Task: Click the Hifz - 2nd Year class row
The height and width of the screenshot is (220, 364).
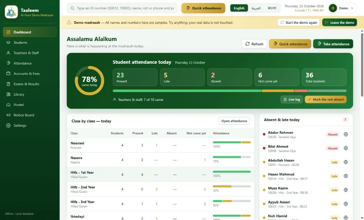Action: click(160, 189)
